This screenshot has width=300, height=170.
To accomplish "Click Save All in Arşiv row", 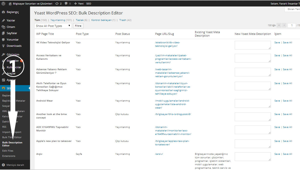I will pos(287,154).
